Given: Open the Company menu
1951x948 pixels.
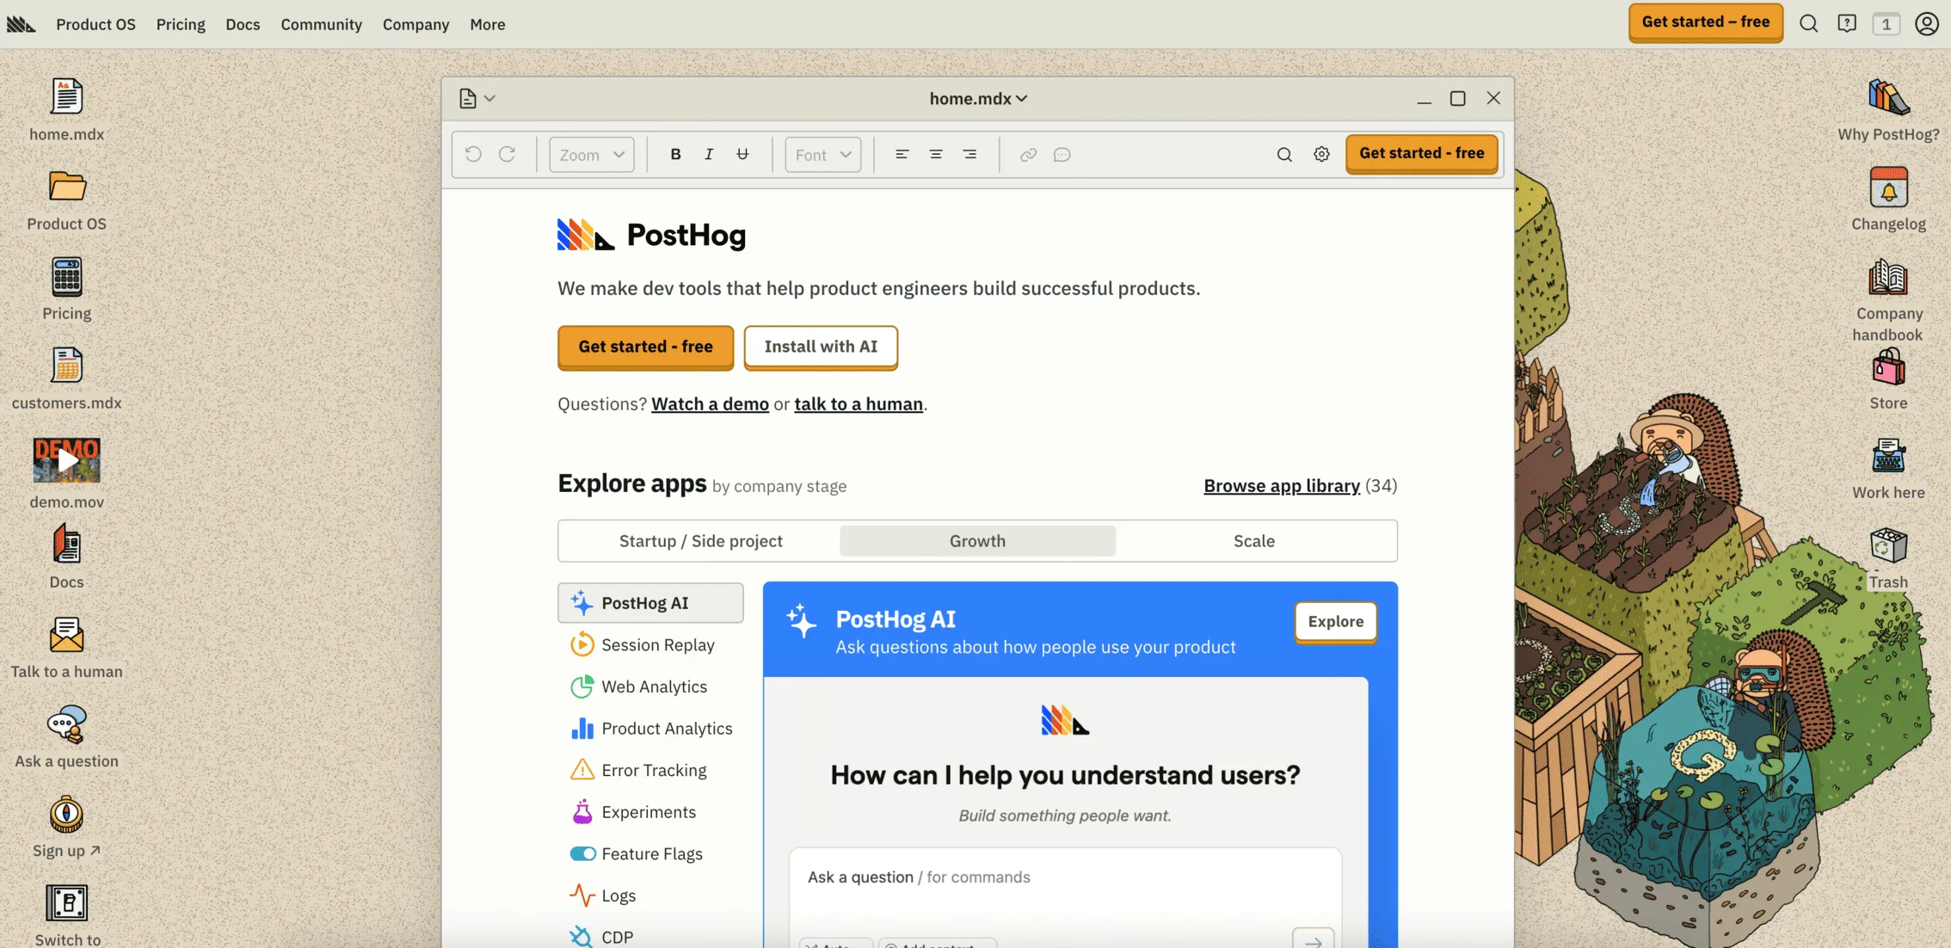Looking at the screenshot, I should [x=415, y=24].
